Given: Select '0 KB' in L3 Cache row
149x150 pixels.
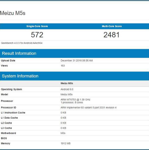Looking at the screenshot, I should tap(63, 128).
